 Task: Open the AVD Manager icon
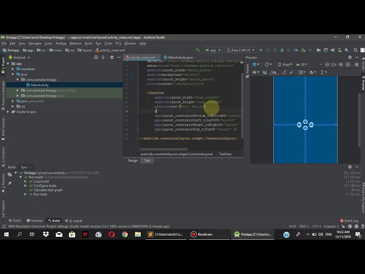tap(340, 50)
